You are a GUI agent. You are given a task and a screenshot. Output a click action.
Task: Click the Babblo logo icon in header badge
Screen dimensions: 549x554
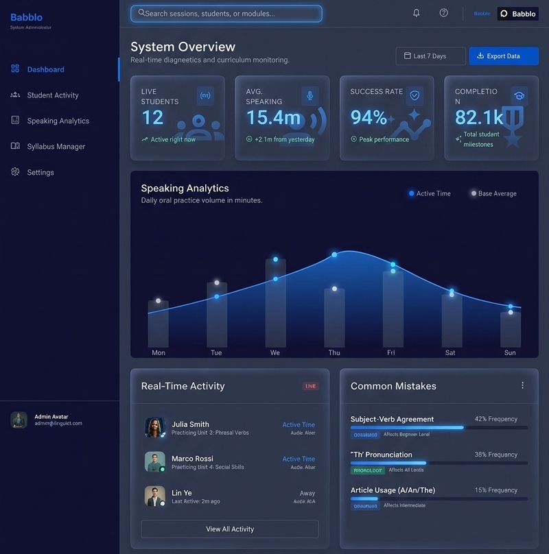click(x=504, y=14)
